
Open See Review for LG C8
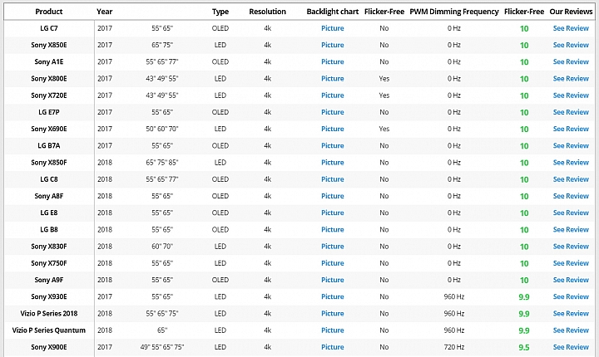point(571,179)
